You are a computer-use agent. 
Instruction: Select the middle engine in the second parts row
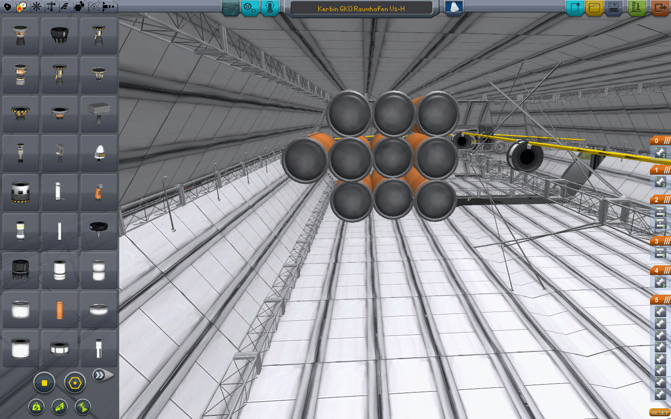60,75
